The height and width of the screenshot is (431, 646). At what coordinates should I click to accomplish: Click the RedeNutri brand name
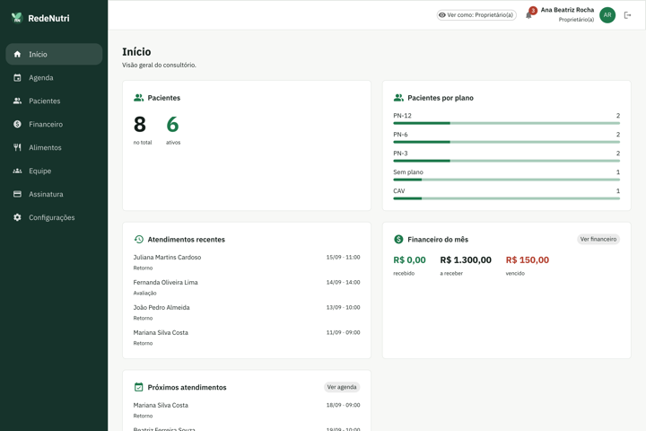(48, 18)
